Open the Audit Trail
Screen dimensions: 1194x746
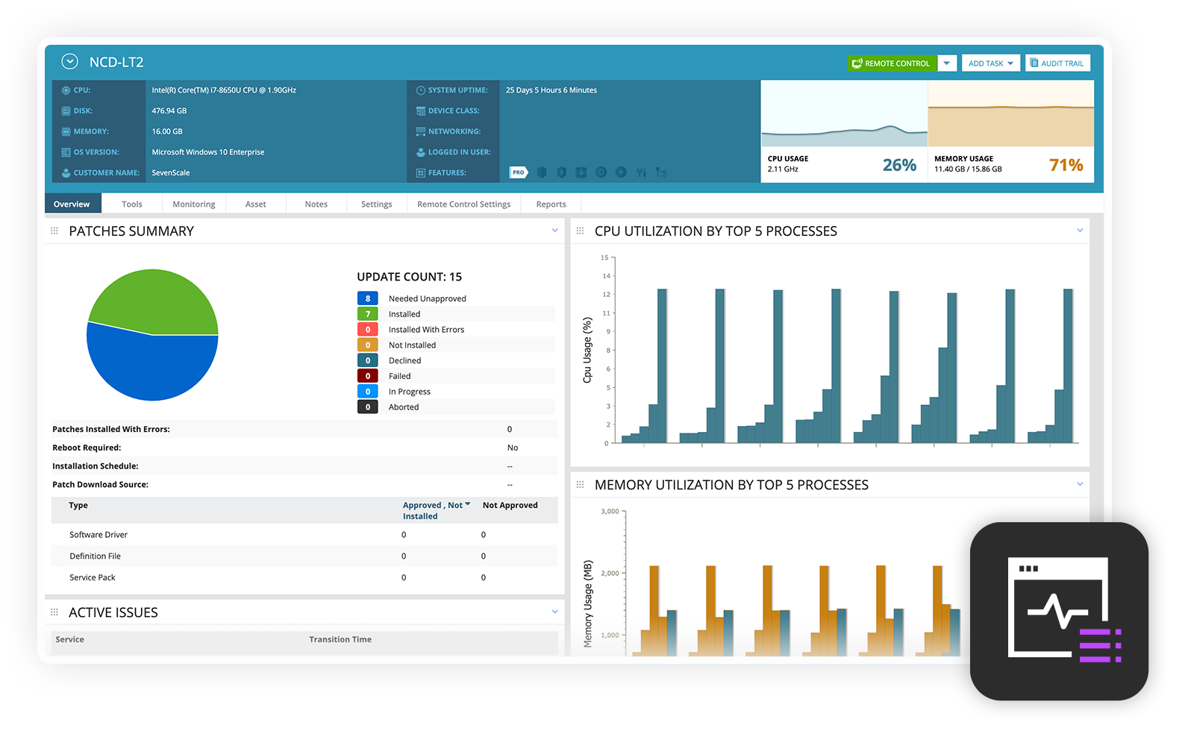point(1057,63)
